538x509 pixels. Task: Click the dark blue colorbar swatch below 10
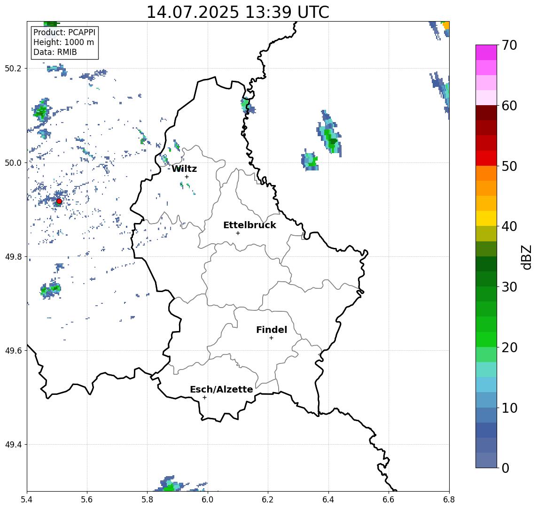click(x=486, y=415)
